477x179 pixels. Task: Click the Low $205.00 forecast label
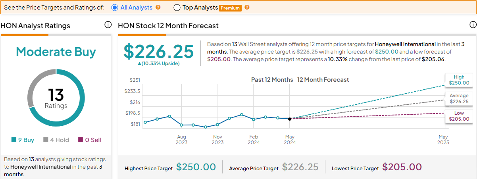(459, 116)
